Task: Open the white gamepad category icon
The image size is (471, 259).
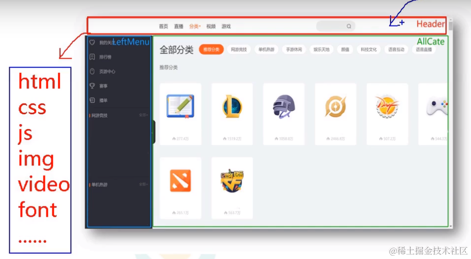Action: tap(437, 106)
